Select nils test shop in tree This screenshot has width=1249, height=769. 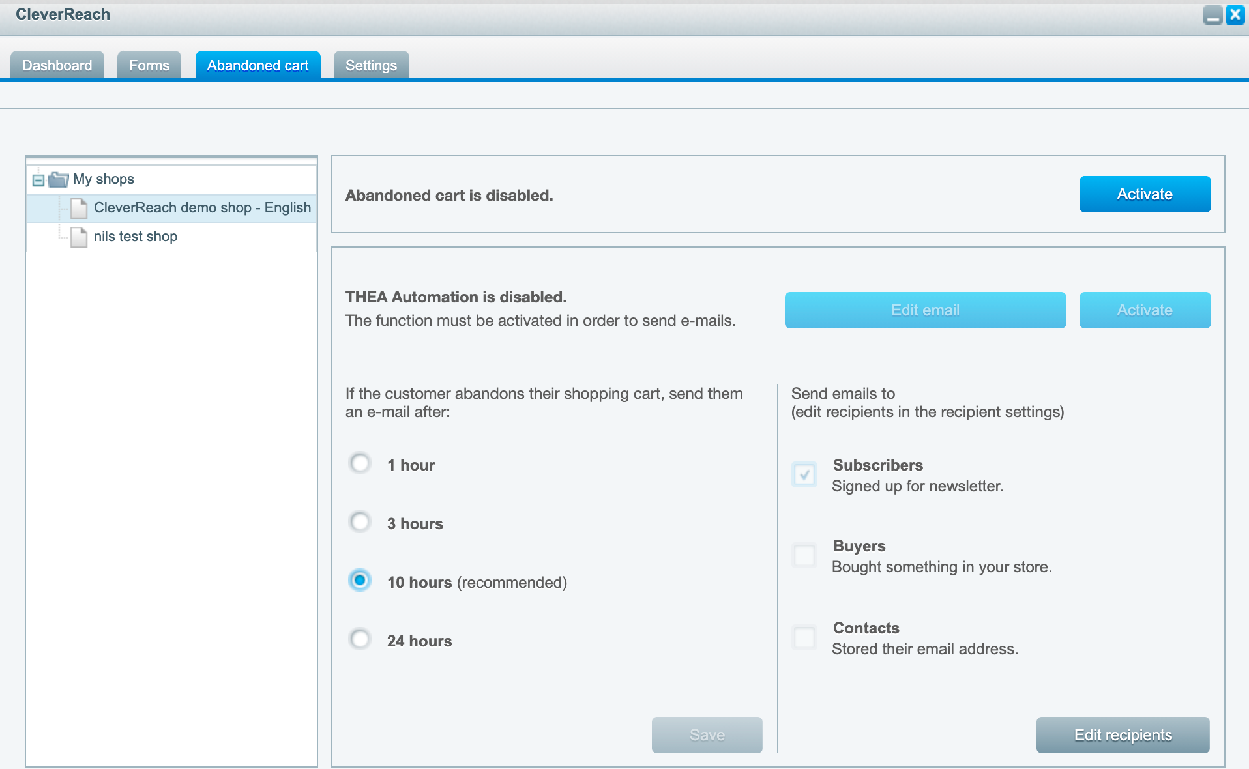(x=136, y=237)
